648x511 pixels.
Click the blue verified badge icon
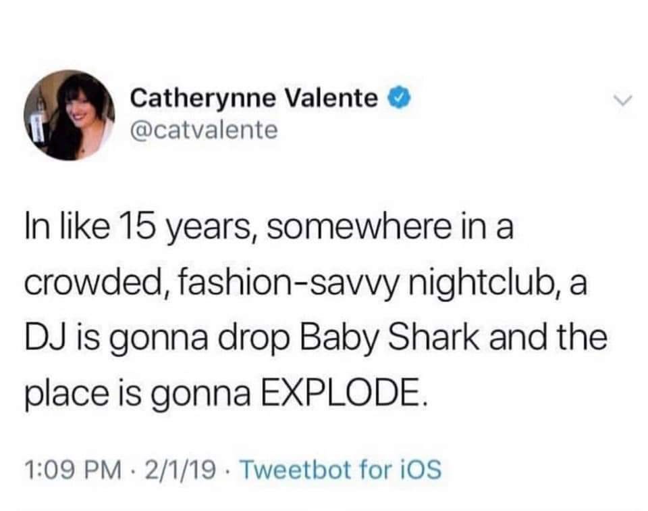click(398, 99)
